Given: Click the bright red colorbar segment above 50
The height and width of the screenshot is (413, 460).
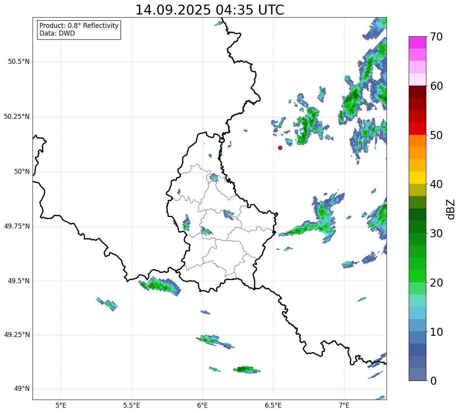Looking at the screenshot, I should click(418, 128).
